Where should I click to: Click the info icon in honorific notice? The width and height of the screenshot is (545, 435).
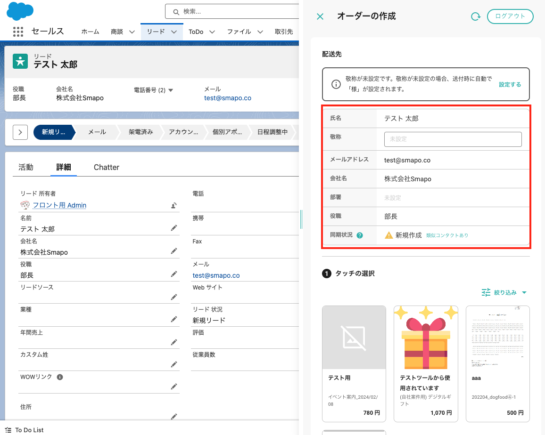click(336, 84)
